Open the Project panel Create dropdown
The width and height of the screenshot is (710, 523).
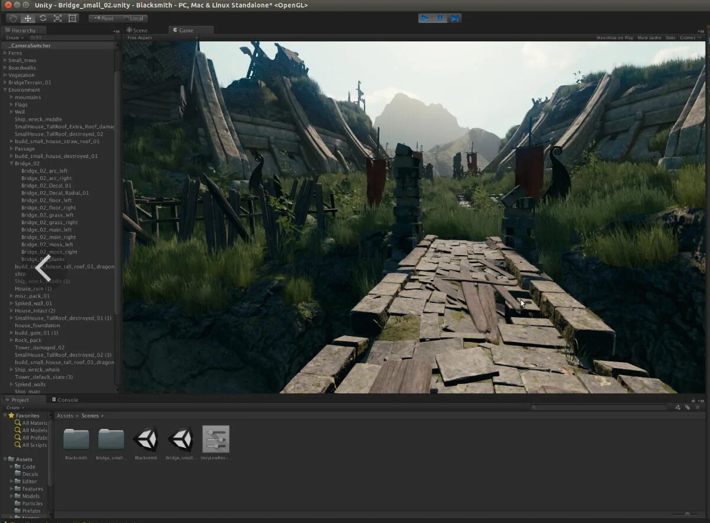tap(14, 408)
